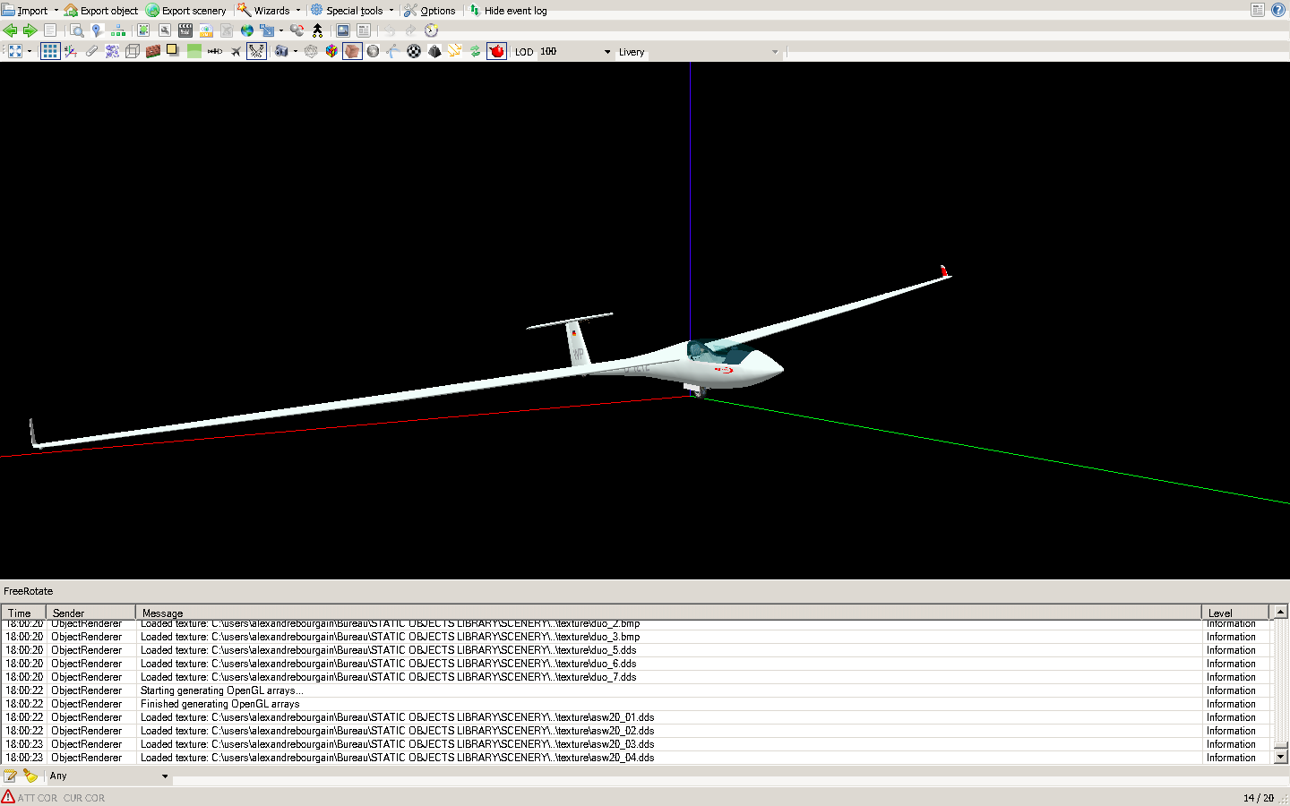Viewport: 1290px width, 806px height.
Task: Click the brick wall icon
Action: (x=152, y=51)
